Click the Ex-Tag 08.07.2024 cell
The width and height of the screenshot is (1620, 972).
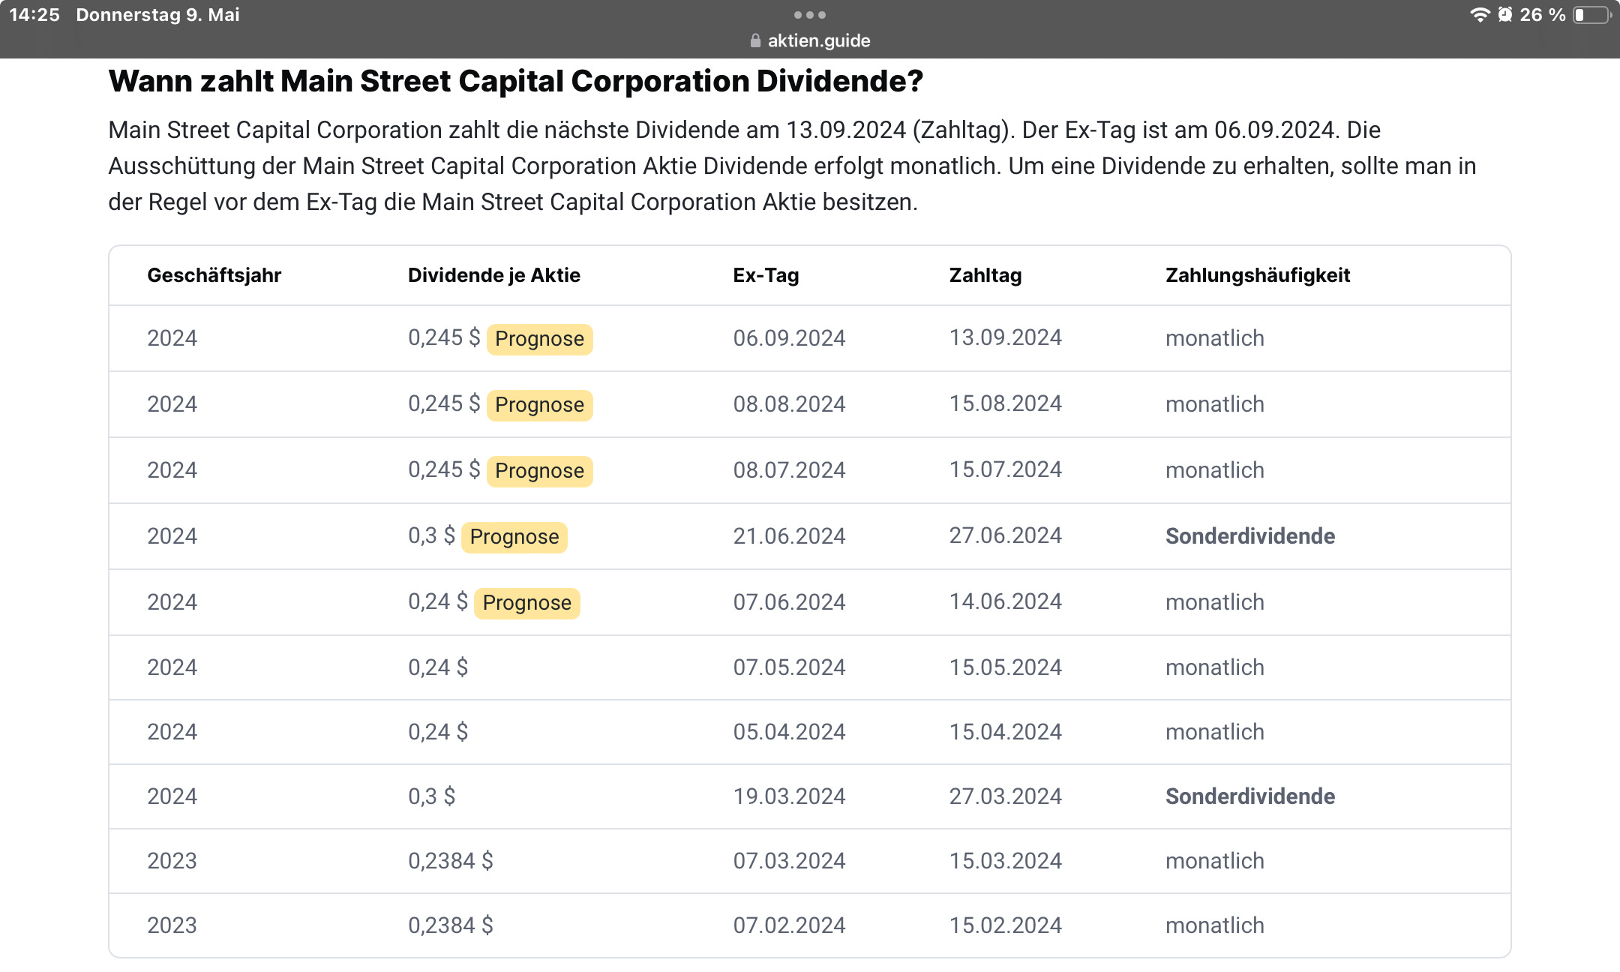pyautogui.click(x=789, y=470)
